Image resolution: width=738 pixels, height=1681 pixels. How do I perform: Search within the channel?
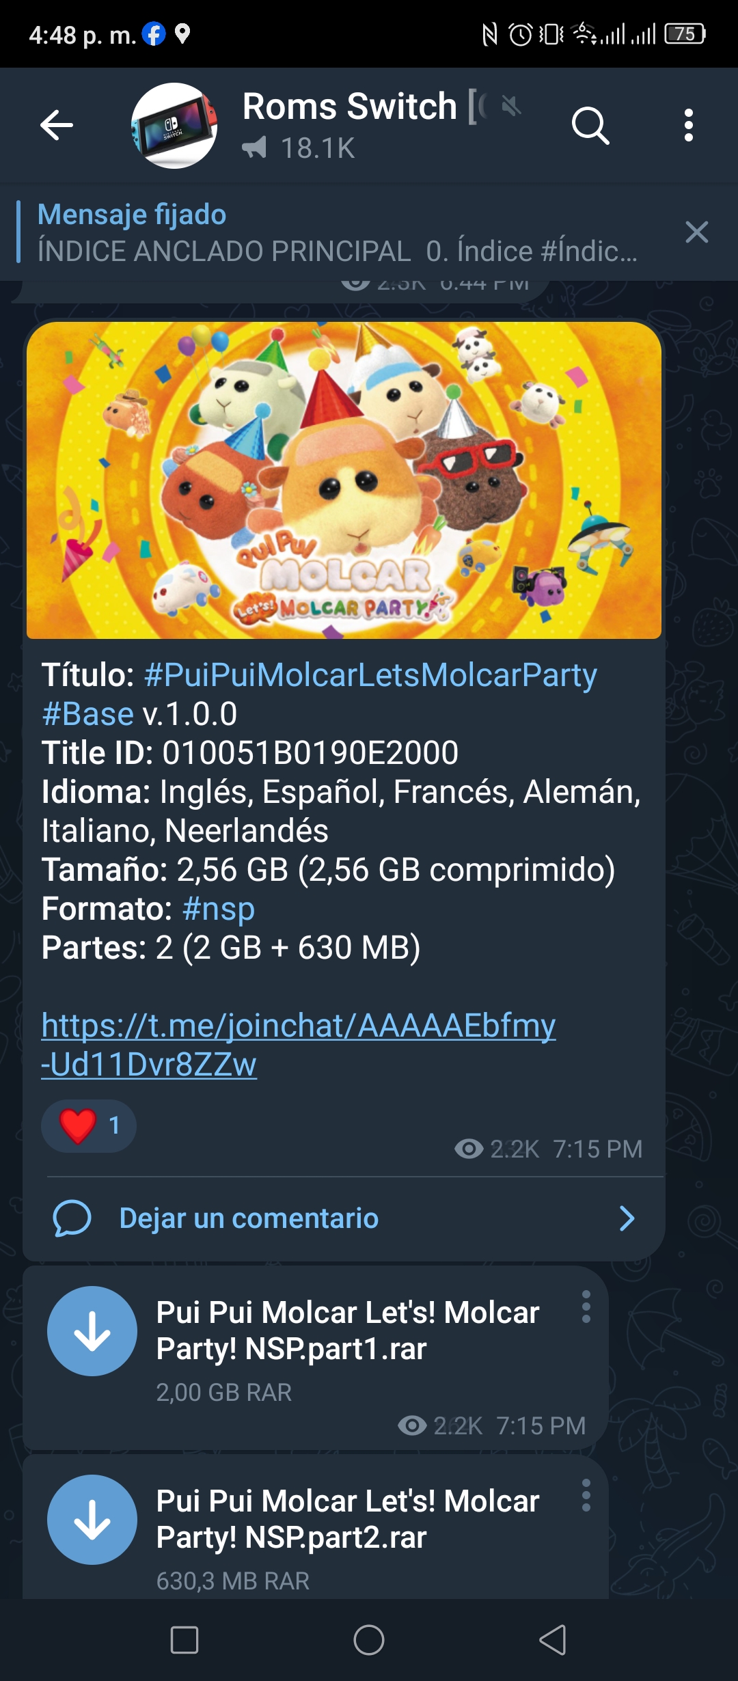590,126
